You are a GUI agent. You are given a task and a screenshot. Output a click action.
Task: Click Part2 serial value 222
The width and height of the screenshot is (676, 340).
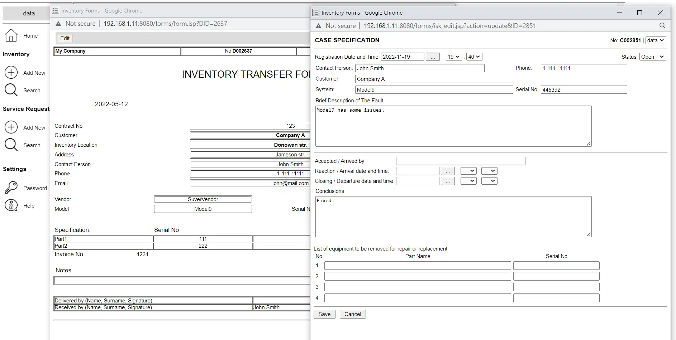[x=203, y=246]
